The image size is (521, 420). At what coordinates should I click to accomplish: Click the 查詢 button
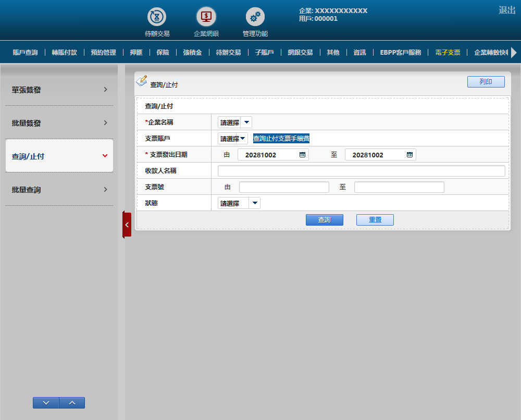324,220
